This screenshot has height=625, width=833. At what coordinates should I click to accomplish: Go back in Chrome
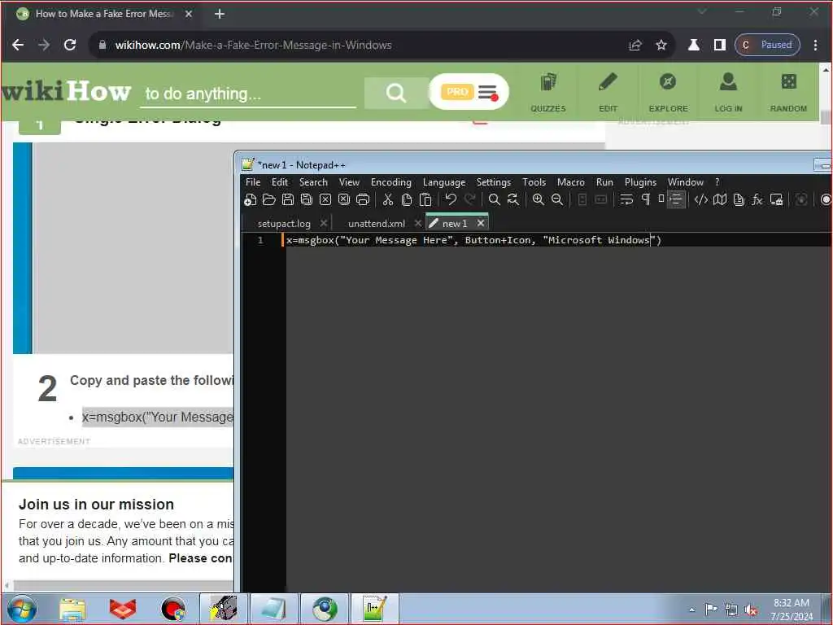18,46
